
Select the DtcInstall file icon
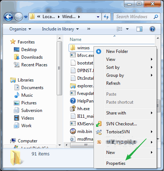[73, 78]
